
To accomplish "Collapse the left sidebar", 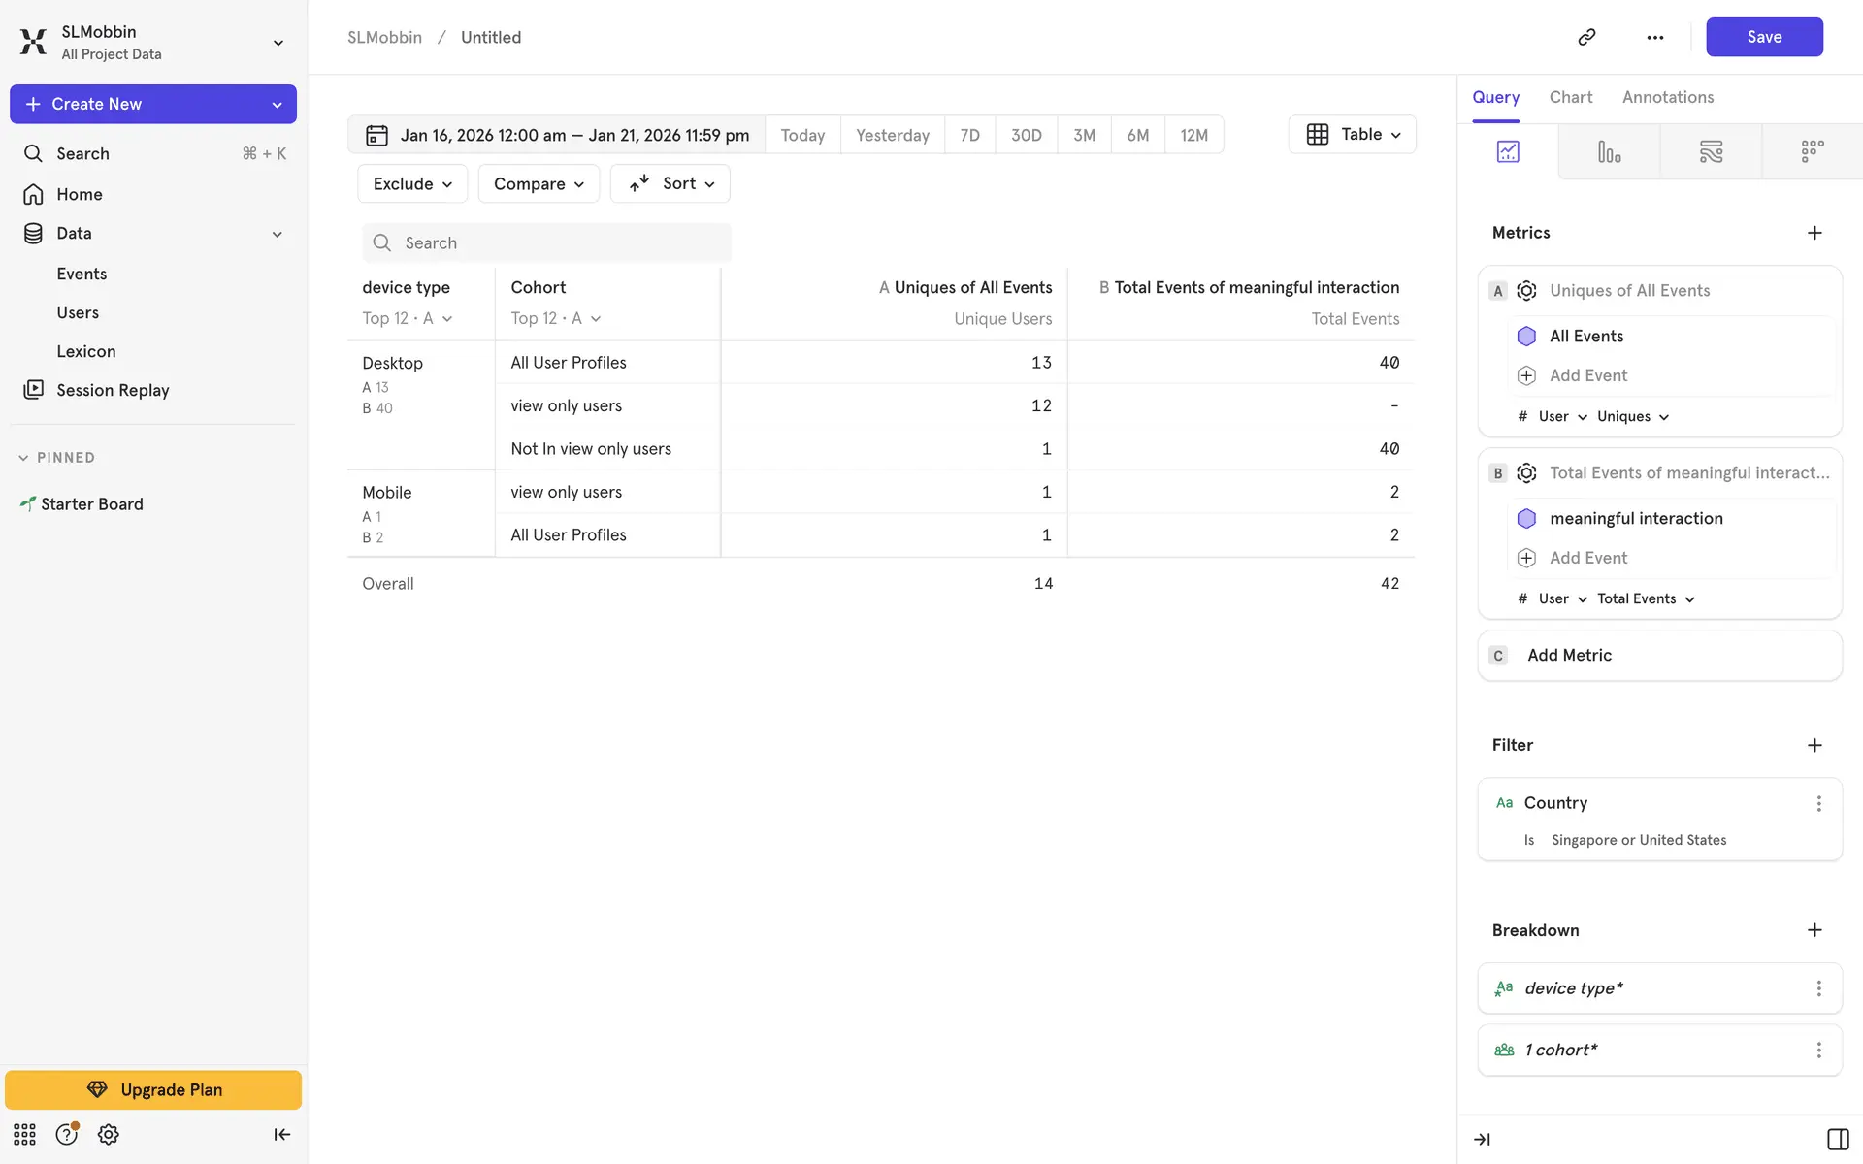I will pyautogui.click(x=281, y=1134).
